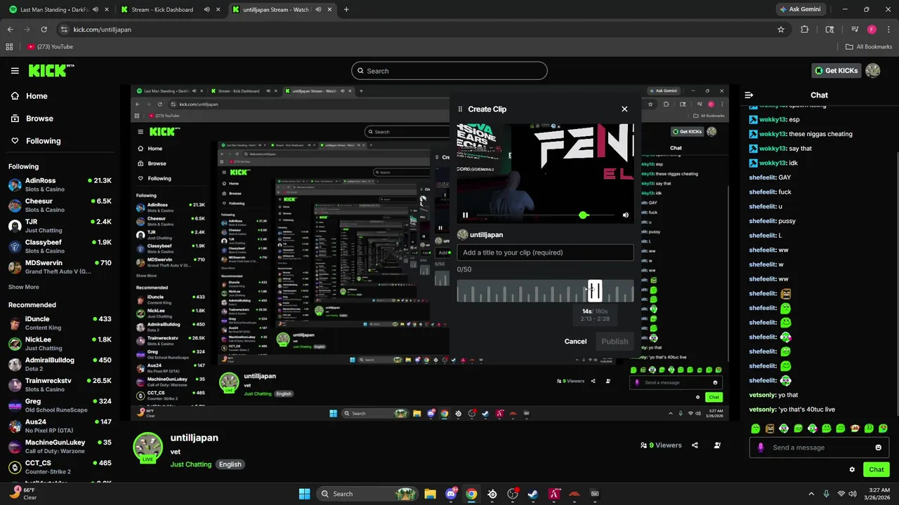Viewport: 899px width, 505px height.
Task: Open Trainwreckstv recommended channel
Action: (60, 384)
